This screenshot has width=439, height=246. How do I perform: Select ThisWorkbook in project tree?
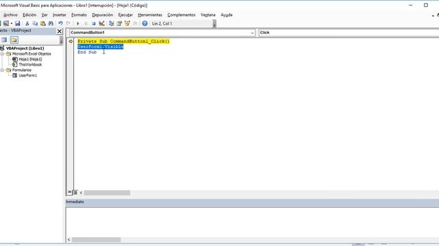coord(30,64)
